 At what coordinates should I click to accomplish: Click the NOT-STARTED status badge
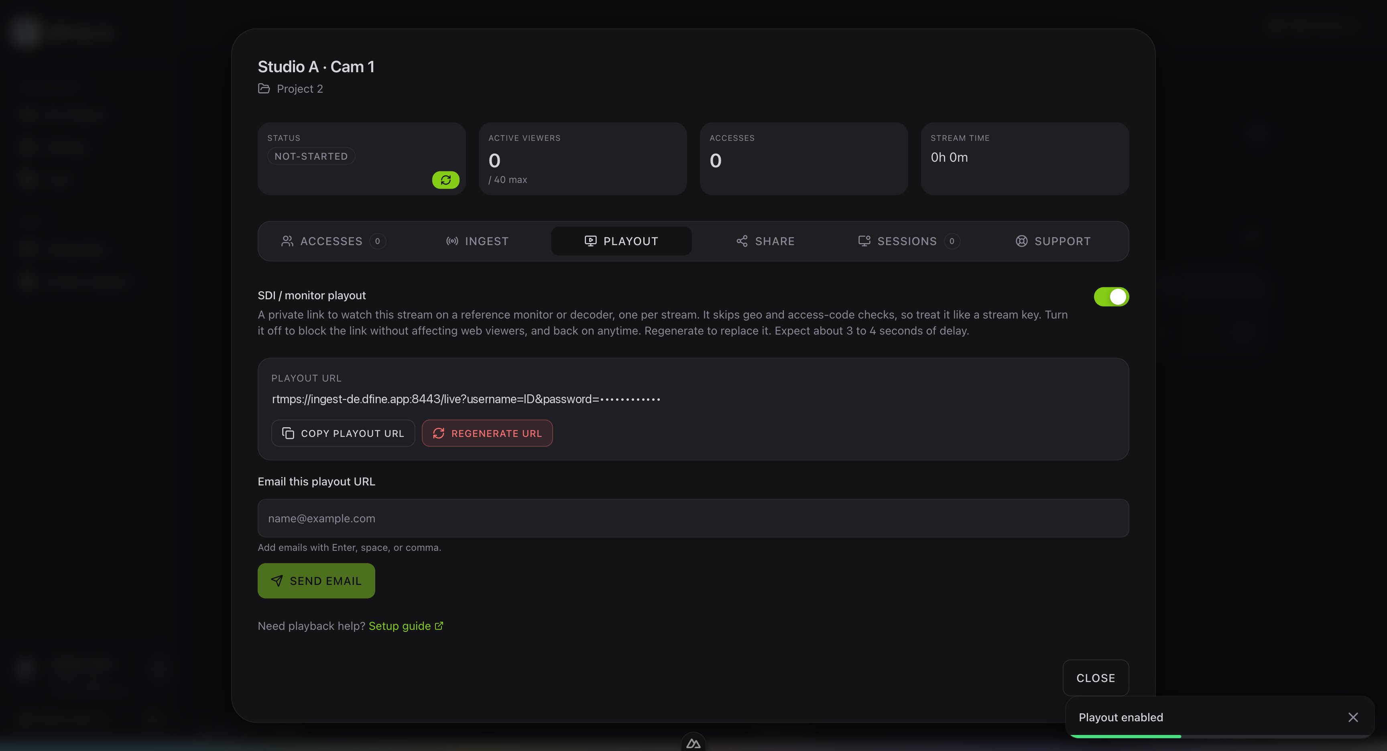click(311, 156)
